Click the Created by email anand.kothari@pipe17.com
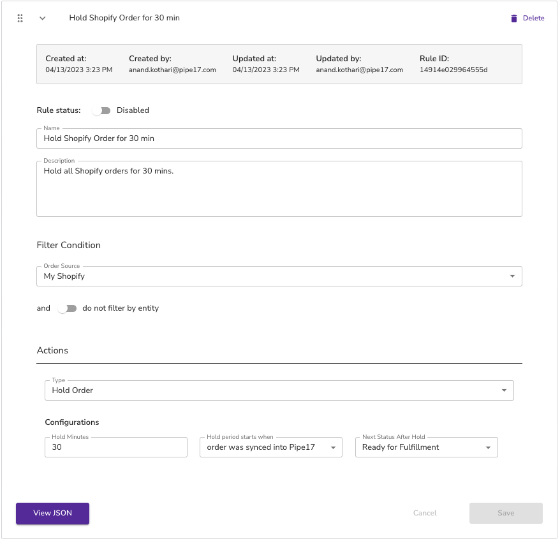The height and width of the screenshot is (541, 560). click(x=172, y=70)
